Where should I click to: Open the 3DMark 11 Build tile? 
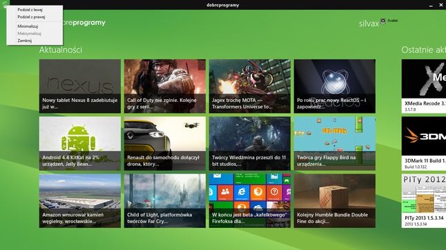(424, 143)
